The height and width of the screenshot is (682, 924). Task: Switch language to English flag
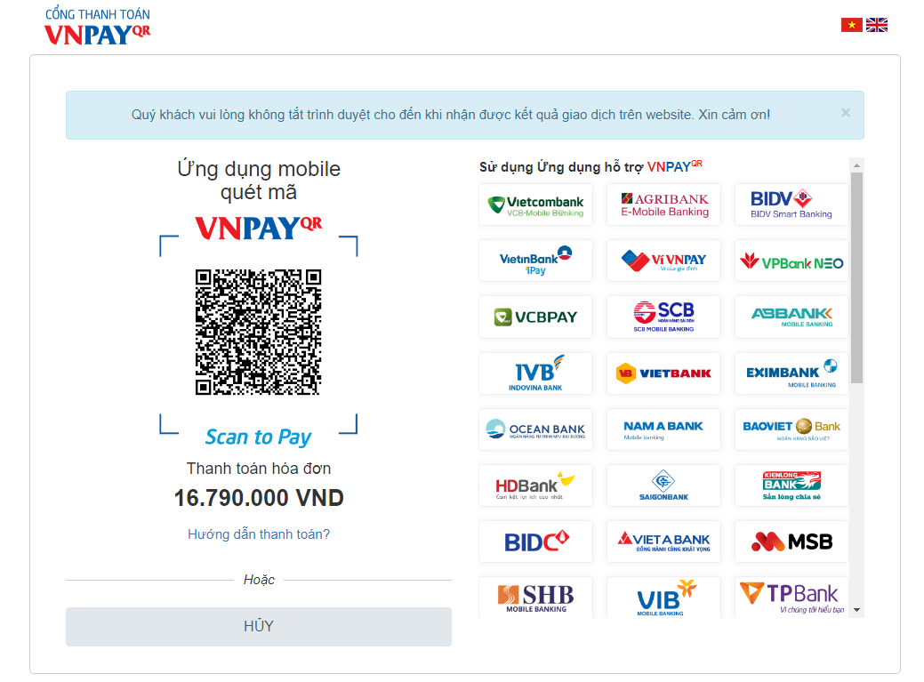pos(877,25)
